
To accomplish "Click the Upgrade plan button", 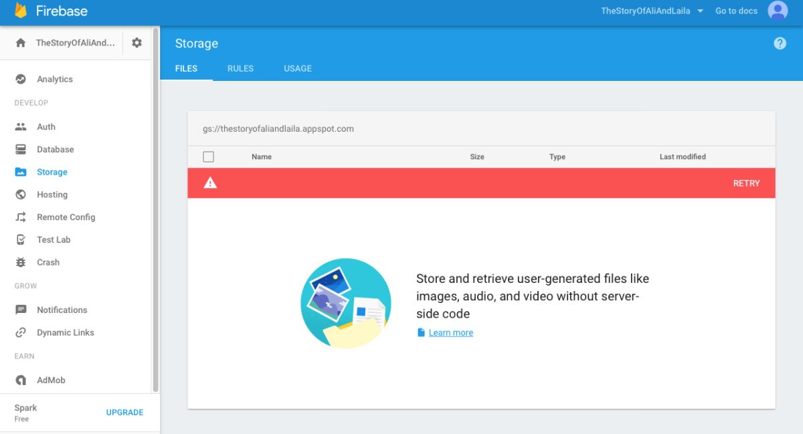I will [124, 413].
